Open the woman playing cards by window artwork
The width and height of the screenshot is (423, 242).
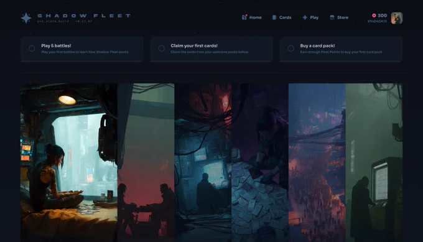pyautogui.click(x=69, y=163)
